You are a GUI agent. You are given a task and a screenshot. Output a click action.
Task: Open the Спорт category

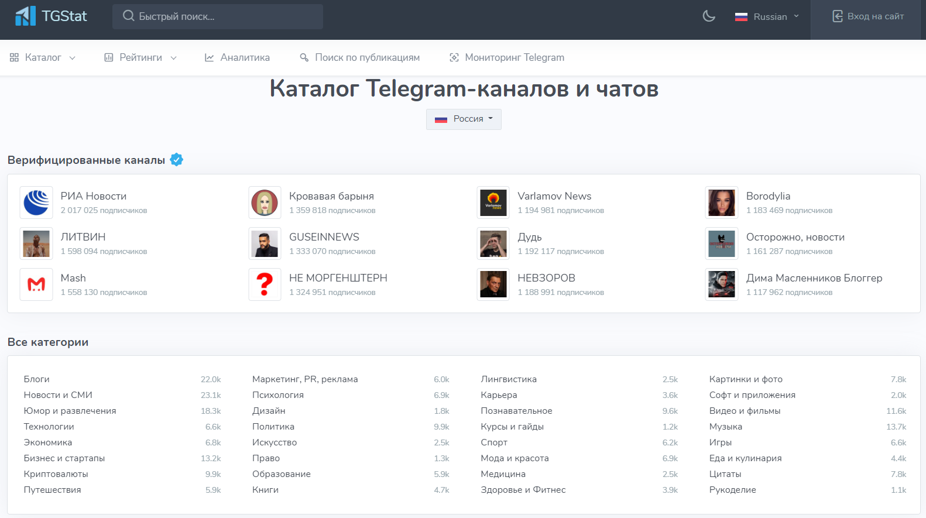494,442
